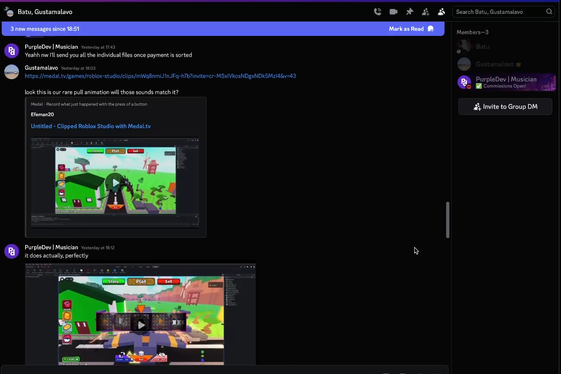The image size is (561, 374).
Task: Click PurpleDev | Musician username at 18:12 message
Action: pyautogui.click(x=52, y=248)
